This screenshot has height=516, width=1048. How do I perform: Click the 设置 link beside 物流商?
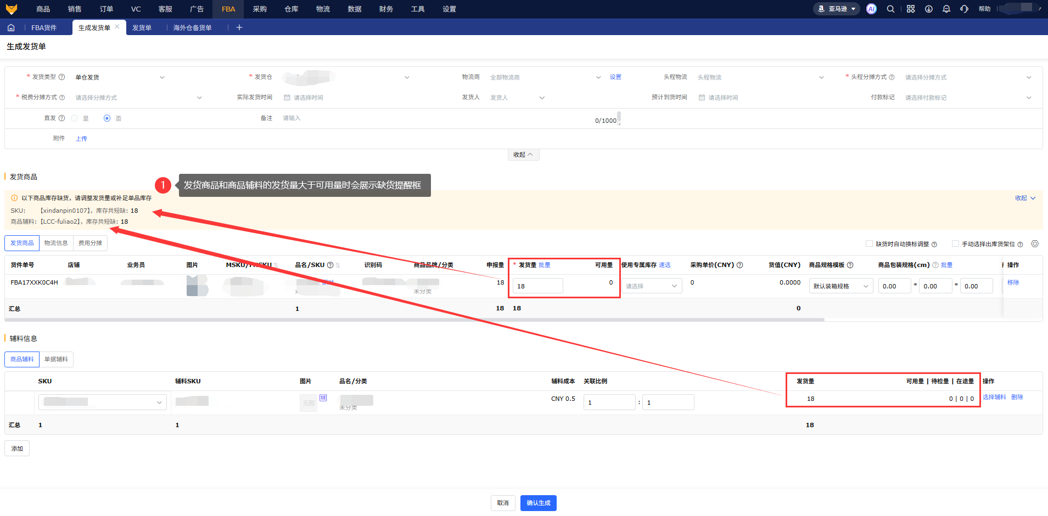615,77
